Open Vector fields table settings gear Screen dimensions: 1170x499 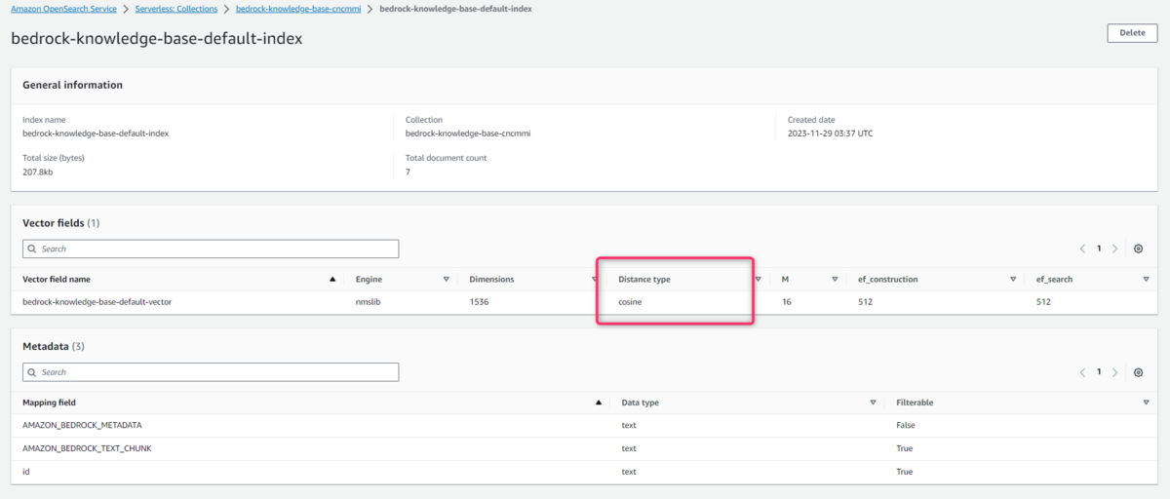point(1138,249)
